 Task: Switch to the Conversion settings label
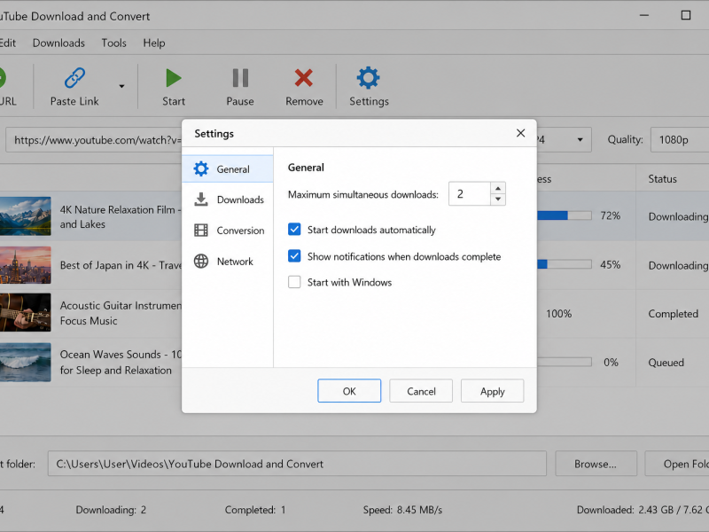click(x=240, y=231)
